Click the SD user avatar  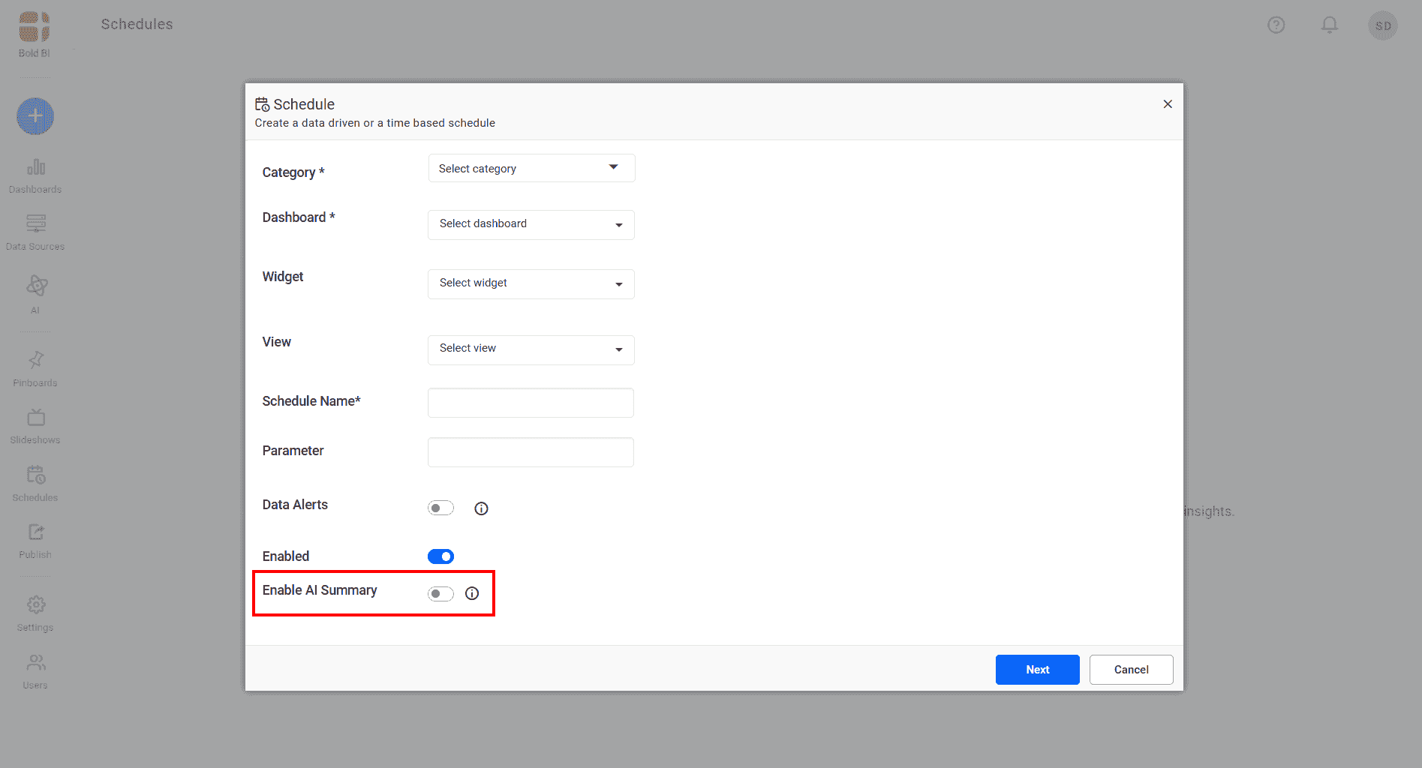[x=1382, y=25]
